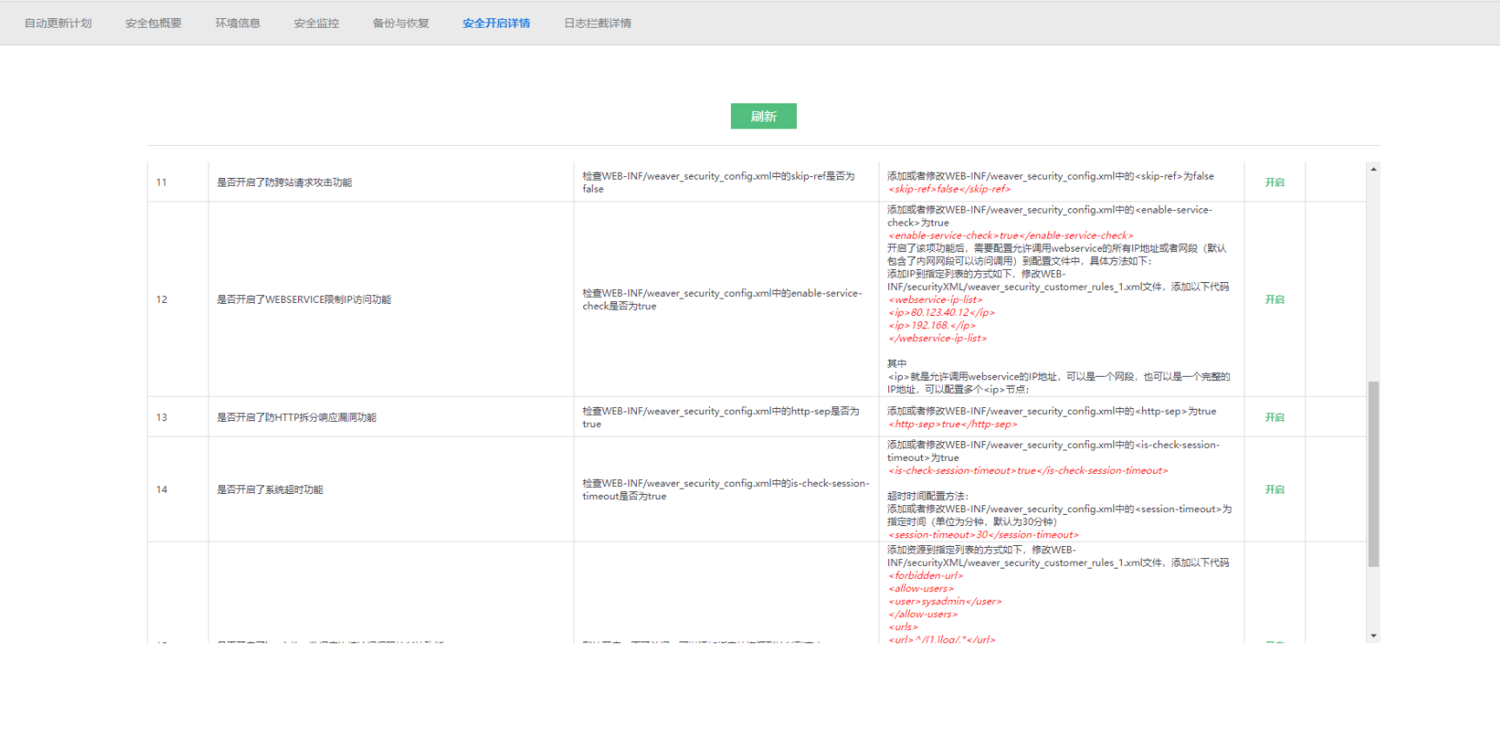Click red <ip>80.123.40.12</ip> code line
Viewport: 1500px width, 750px height.
(x=941, y=312)
